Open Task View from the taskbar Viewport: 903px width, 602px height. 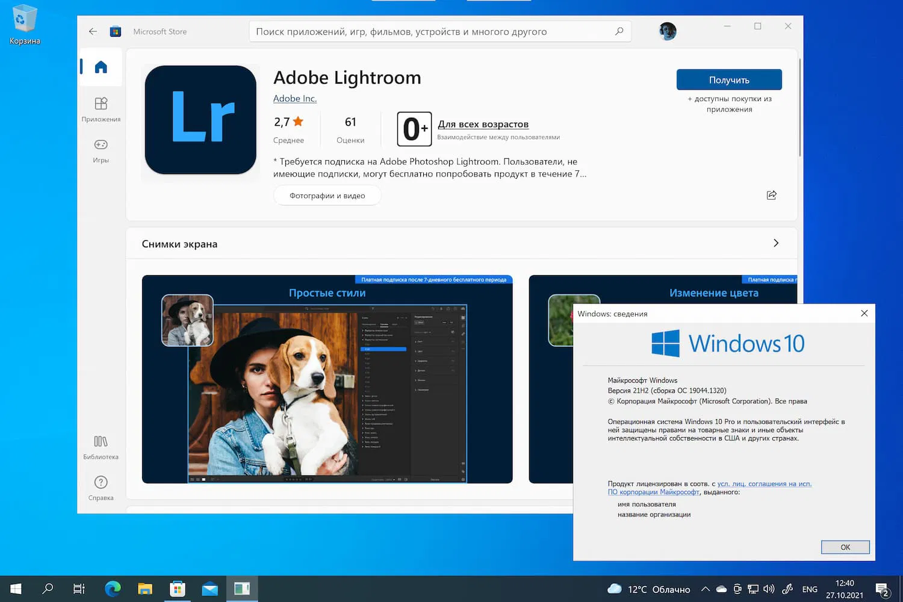(79, 589)
